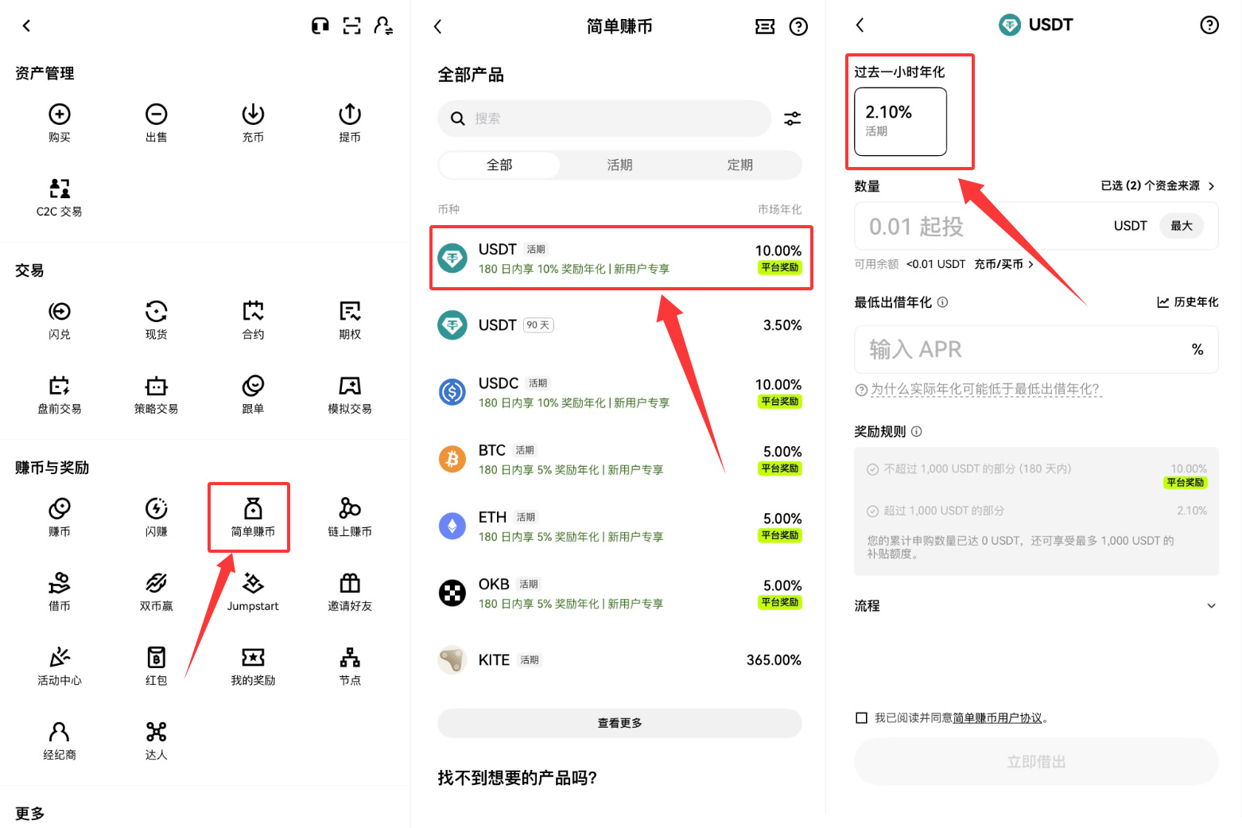This screenshot has width=1242, height=828.
Task: Open customer support headset icon
Action: click(x=320, y=25)
